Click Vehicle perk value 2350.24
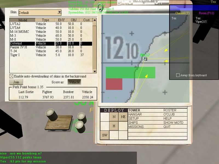The image size is (219, 164). pos(88,97)
